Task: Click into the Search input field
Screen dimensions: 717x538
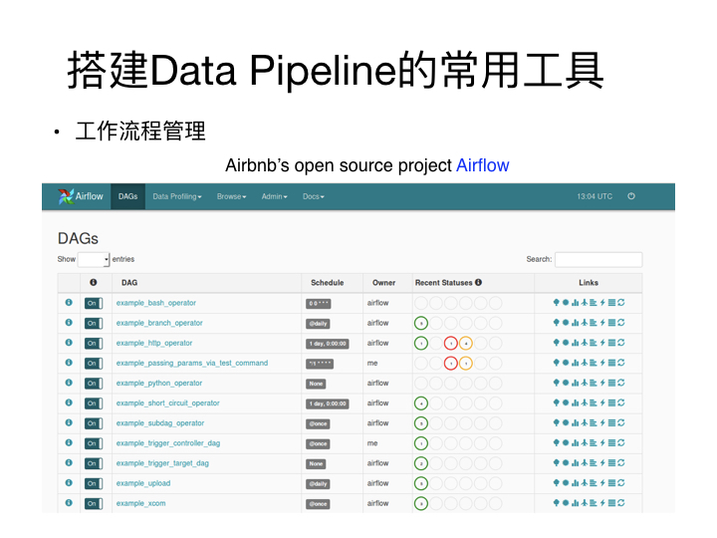Action: (598, 259)
